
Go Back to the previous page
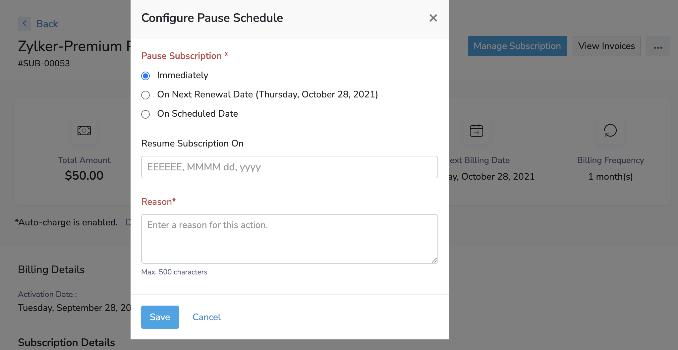[47, 24]
